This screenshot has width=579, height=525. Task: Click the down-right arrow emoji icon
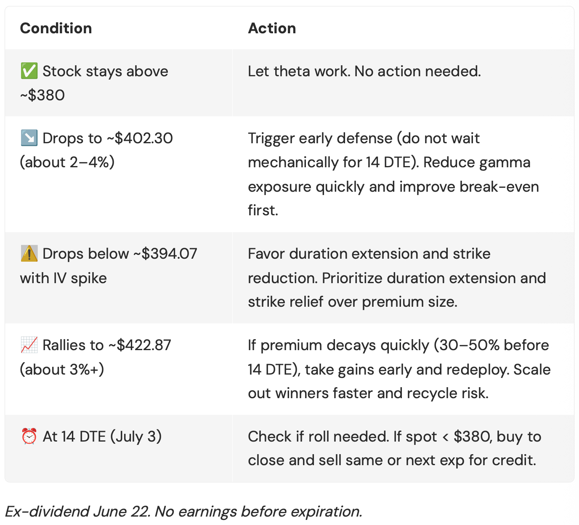point(29,138)
